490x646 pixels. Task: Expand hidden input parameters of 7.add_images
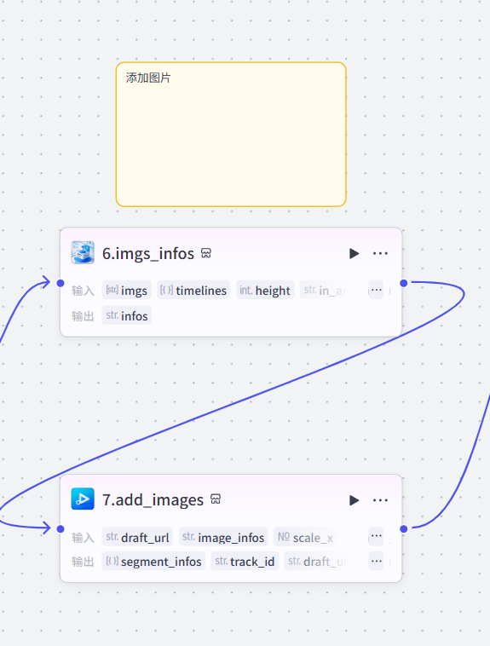[x=376, y=536]
